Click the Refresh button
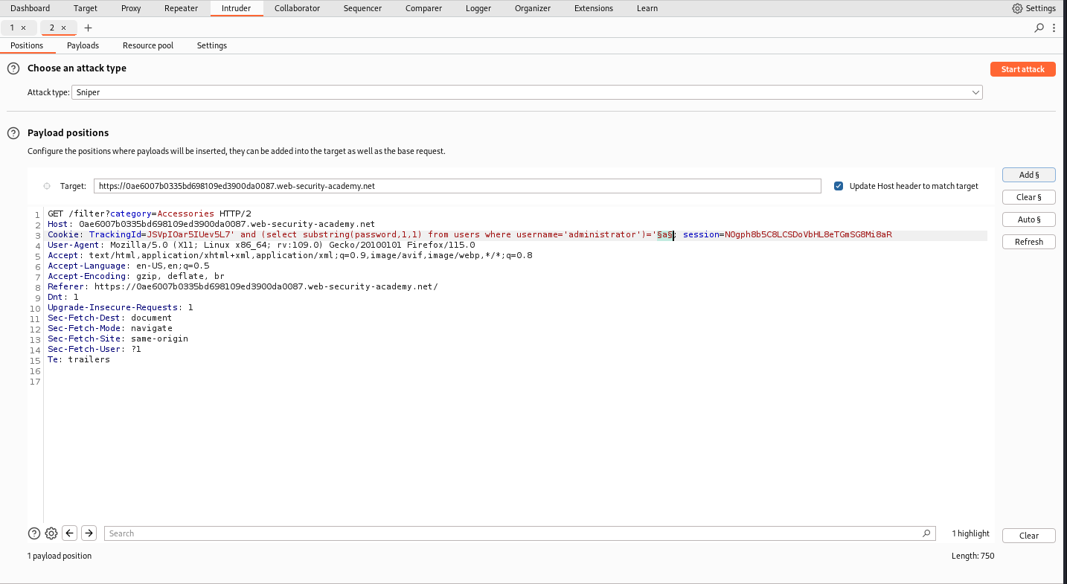Viewport: 1067px width, 584px height. [1028, 242]
